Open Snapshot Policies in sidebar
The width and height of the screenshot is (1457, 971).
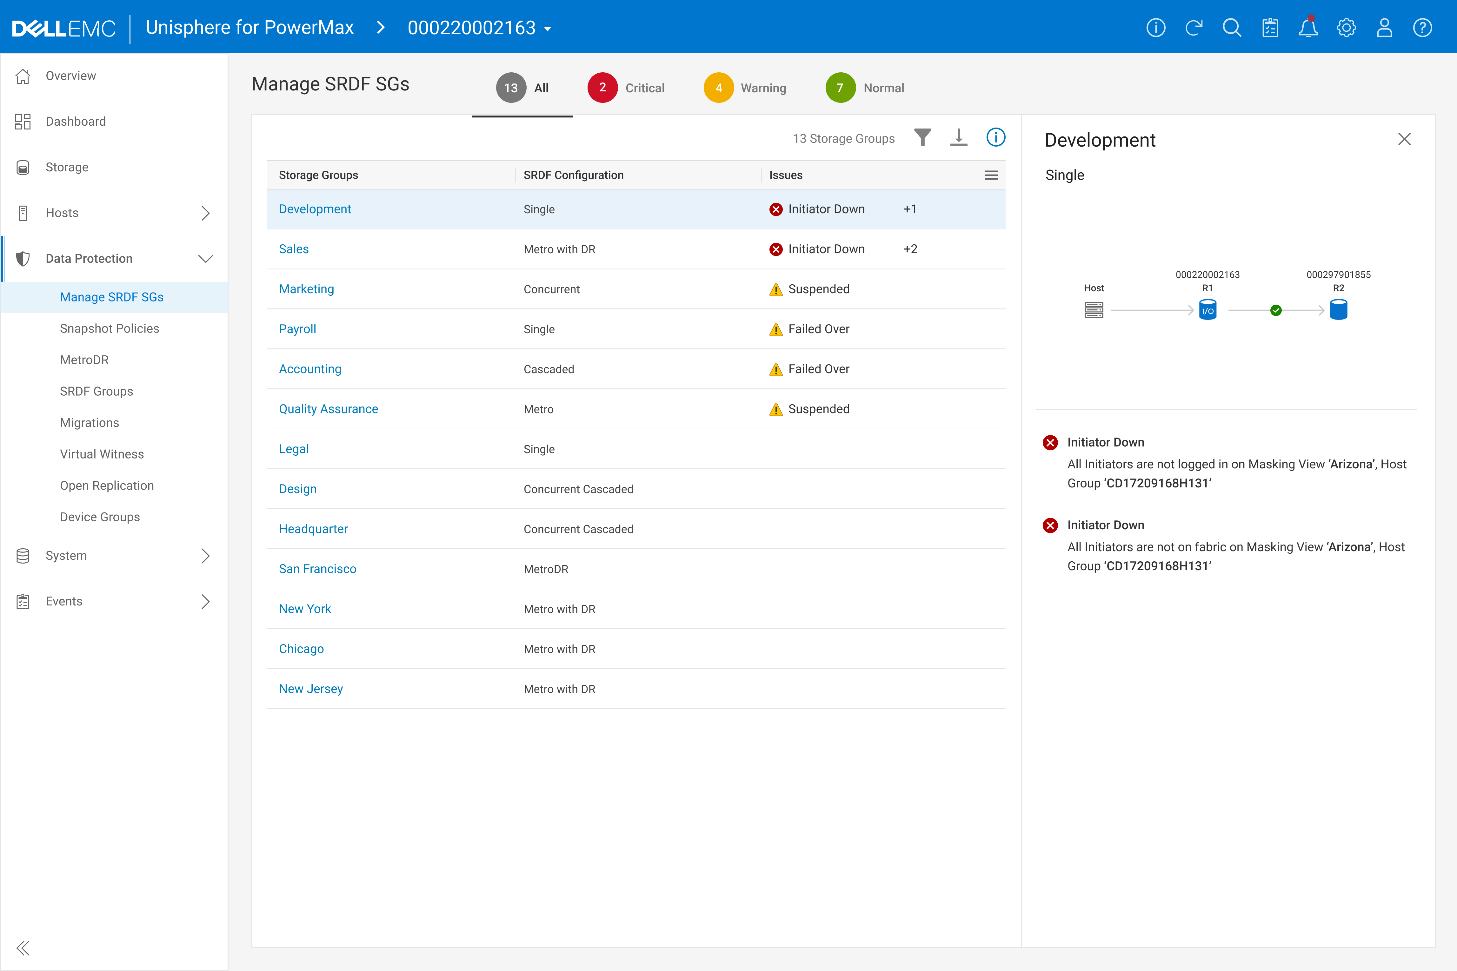109,328
